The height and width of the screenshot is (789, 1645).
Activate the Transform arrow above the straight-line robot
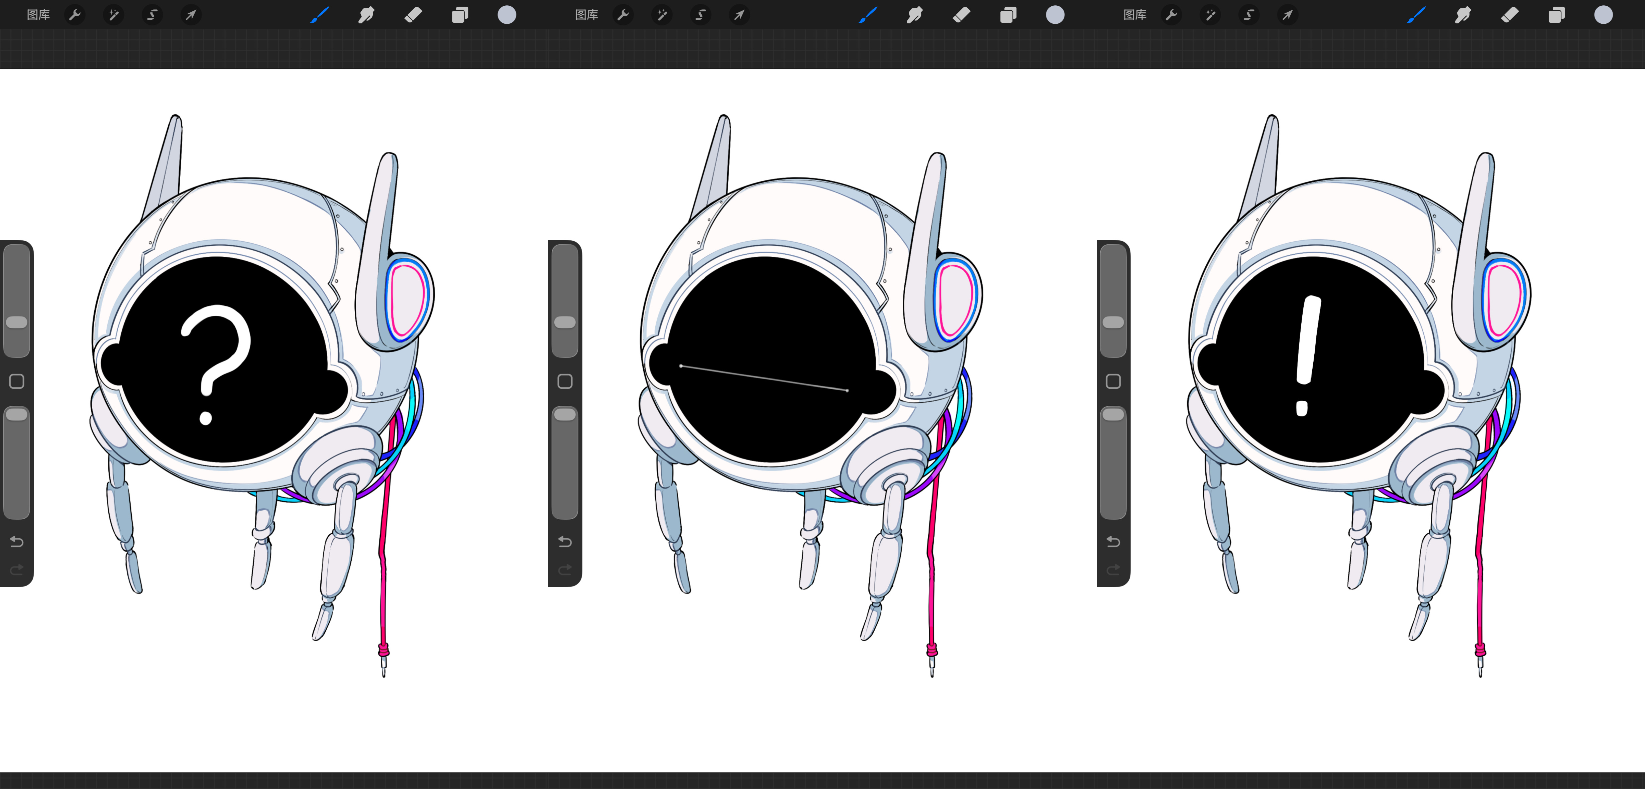[x=740, y=15]
